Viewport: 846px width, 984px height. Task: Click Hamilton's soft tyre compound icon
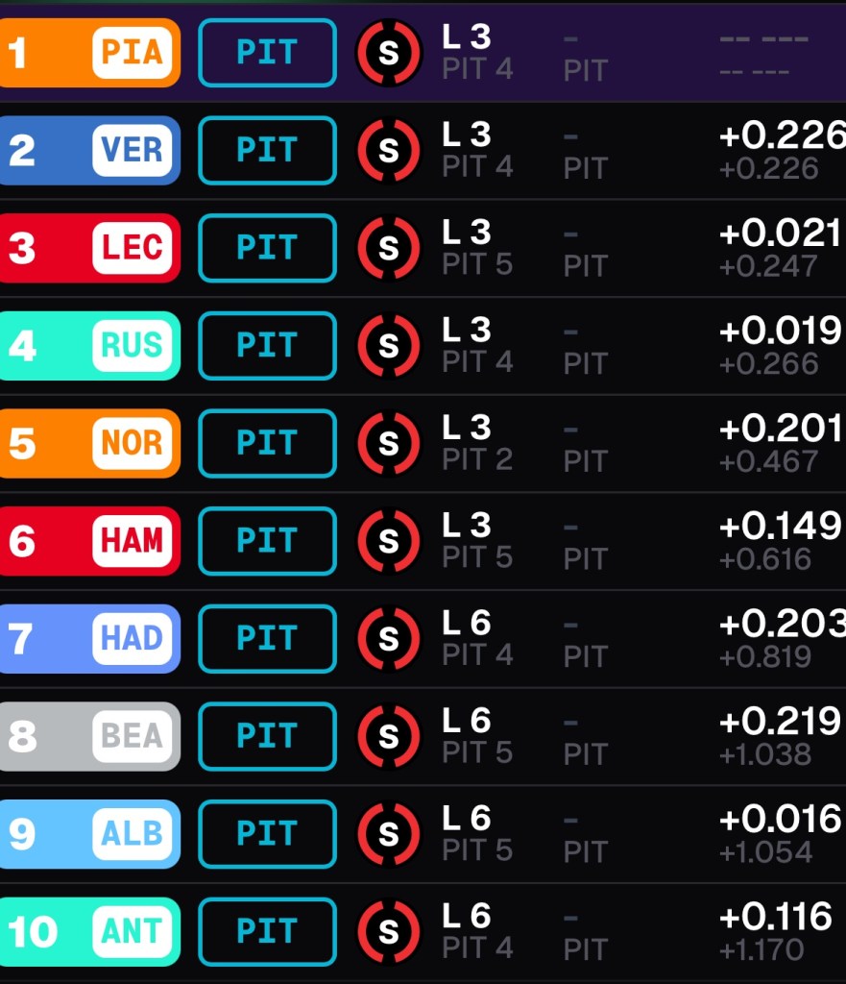[x=389, y=541]
